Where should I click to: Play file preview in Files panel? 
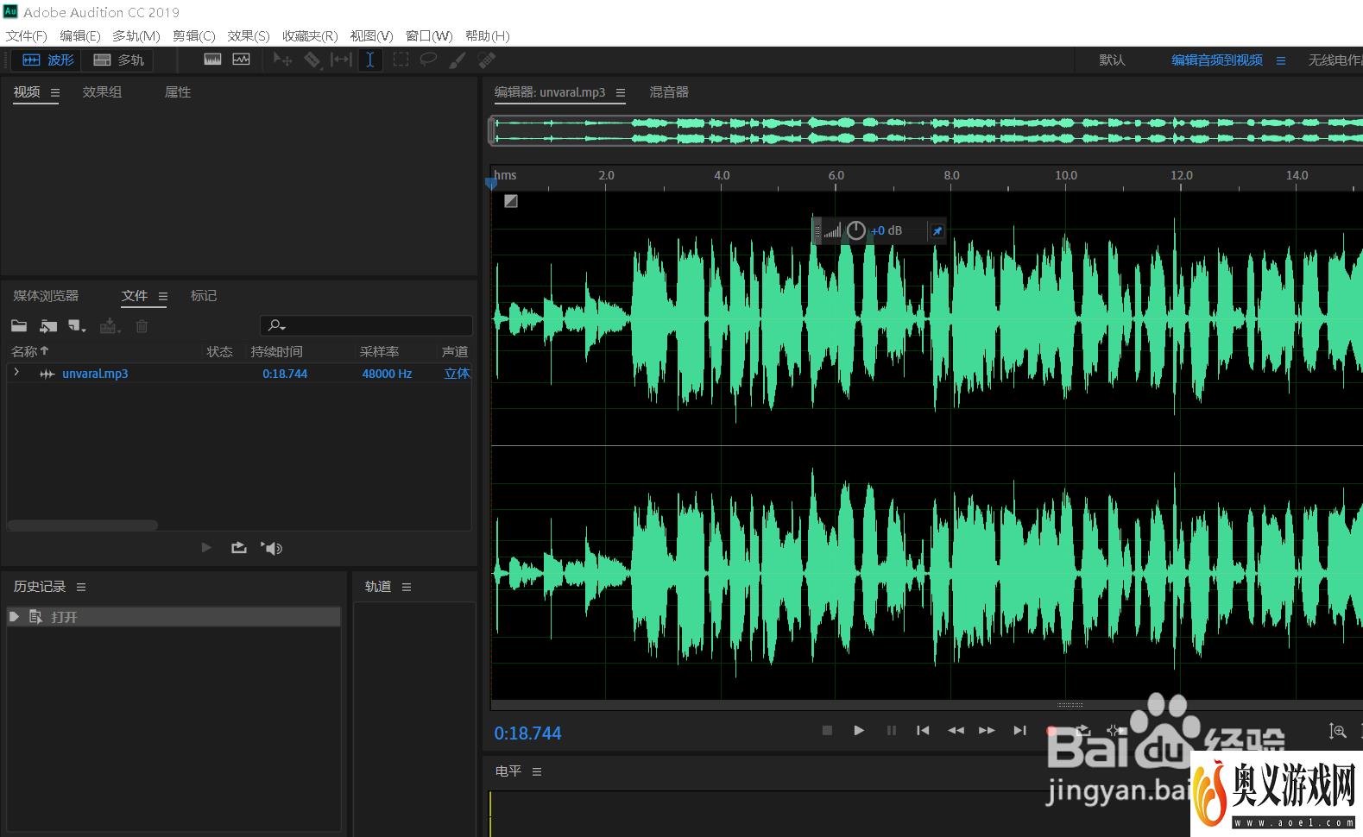click(x=206, y=548)
